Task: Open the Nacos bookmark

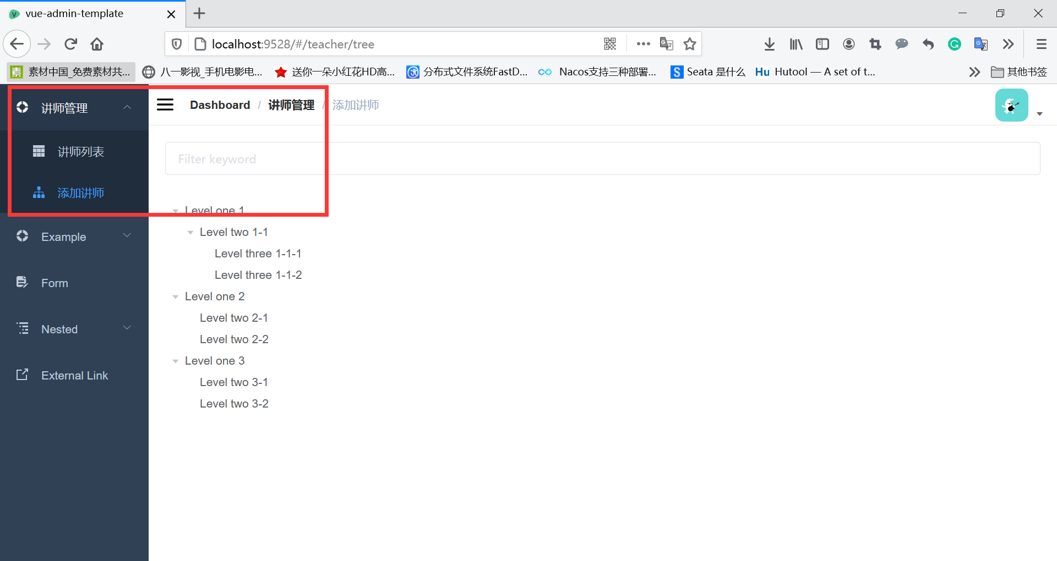Action: 598,71
